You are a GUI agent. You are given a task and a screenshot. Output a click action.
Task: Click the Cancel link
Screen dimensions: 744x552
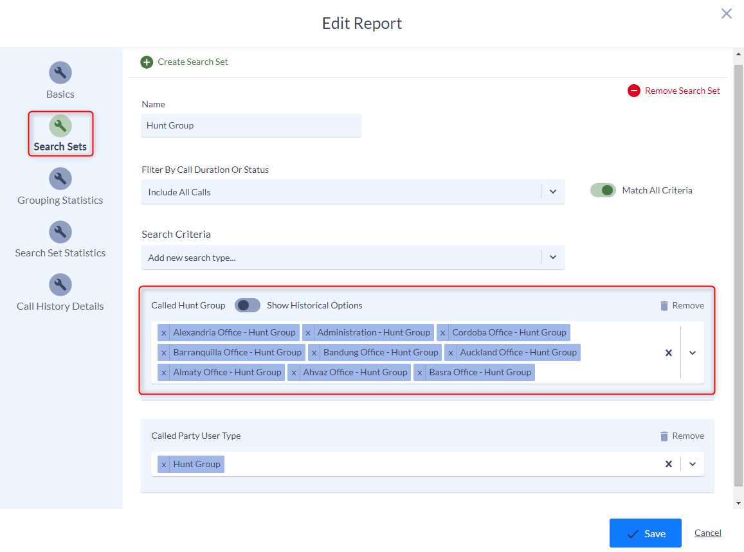point(707,533)
